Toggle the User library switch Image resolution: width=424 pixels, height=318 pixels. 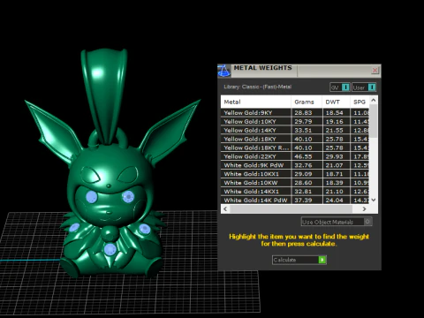(x=364, y=87)
